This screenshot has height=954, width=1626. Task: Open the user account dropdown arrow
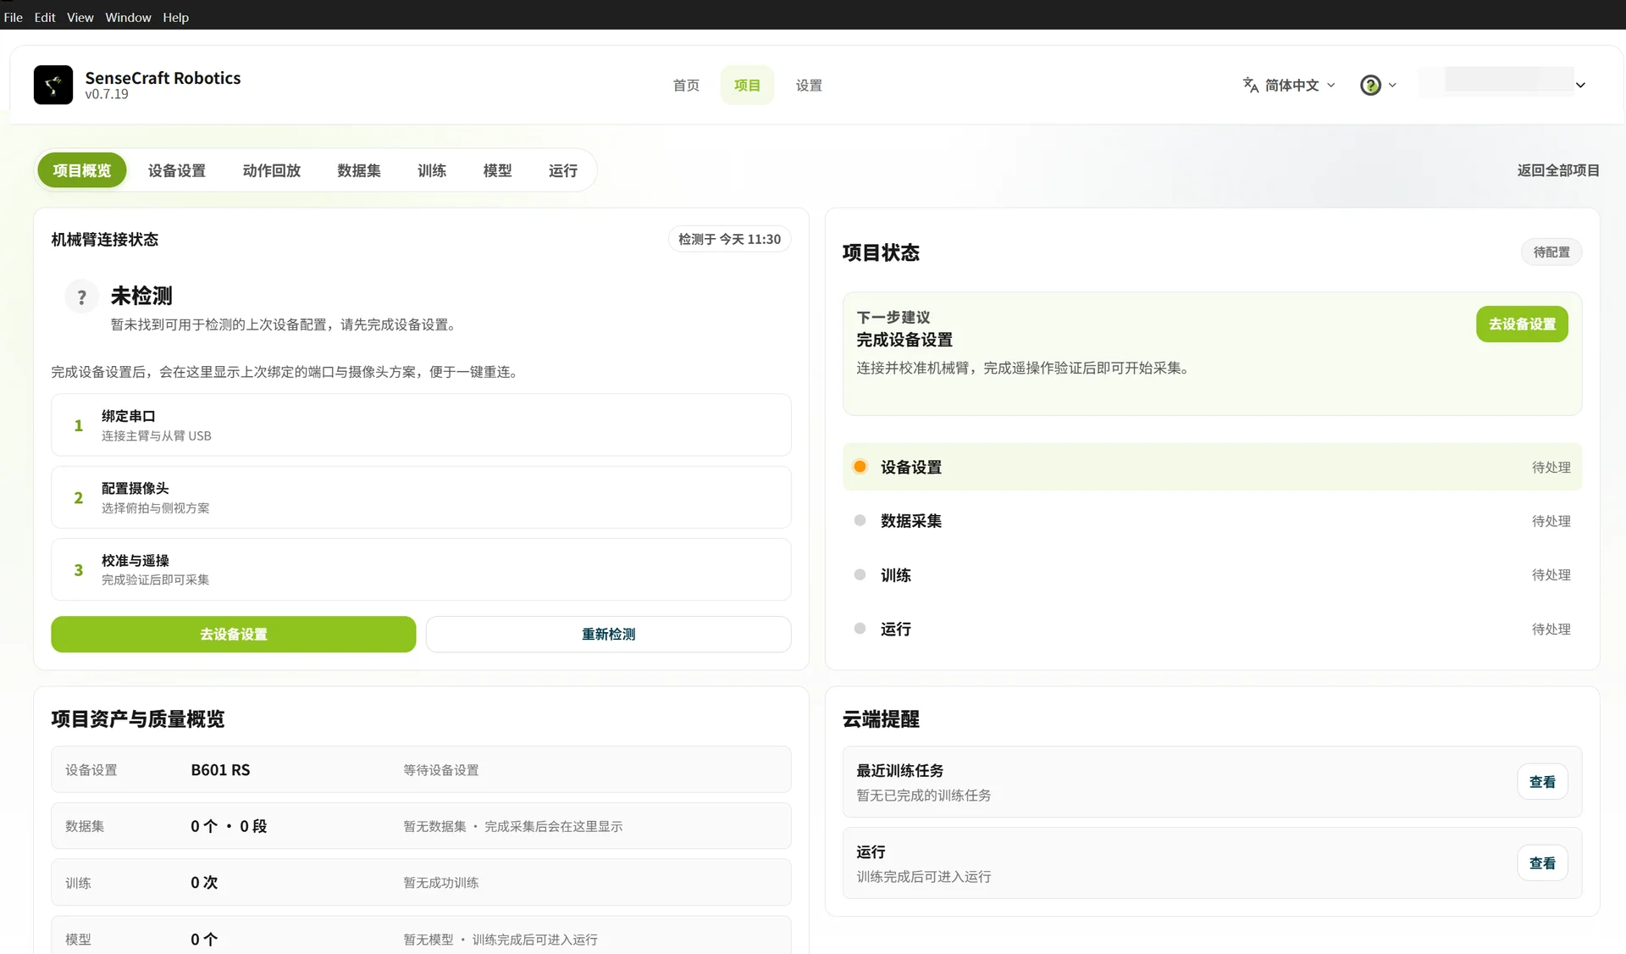click(1580, 85)
